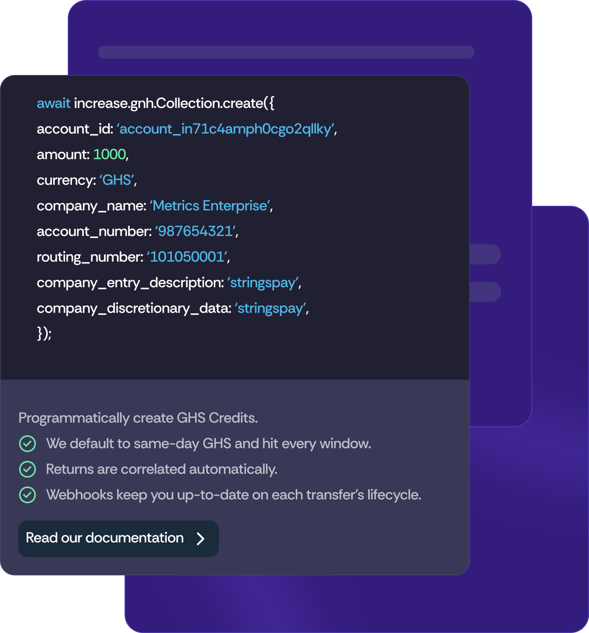Screen dimensions: 589x633
Task: Click the closing brace line of code
Action: pos(44,333)
